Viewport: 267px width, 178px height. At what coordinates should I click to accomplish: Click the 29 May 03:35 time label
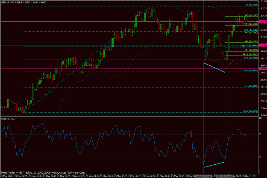tap(78, 176)
